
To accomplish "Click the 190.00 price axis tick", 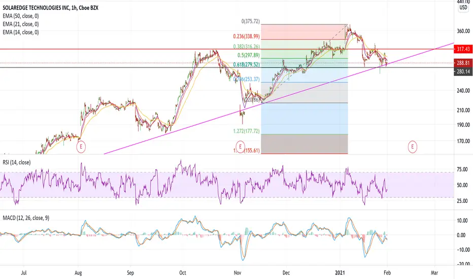I will pos(463,125).
